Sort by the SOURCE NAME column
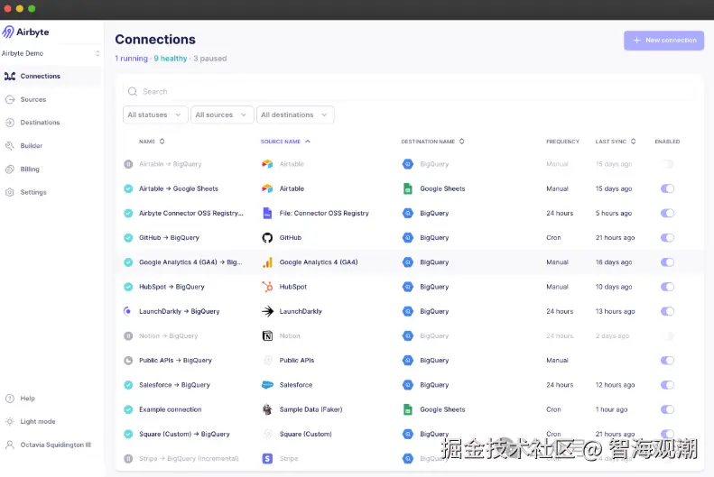 [285, 142]
